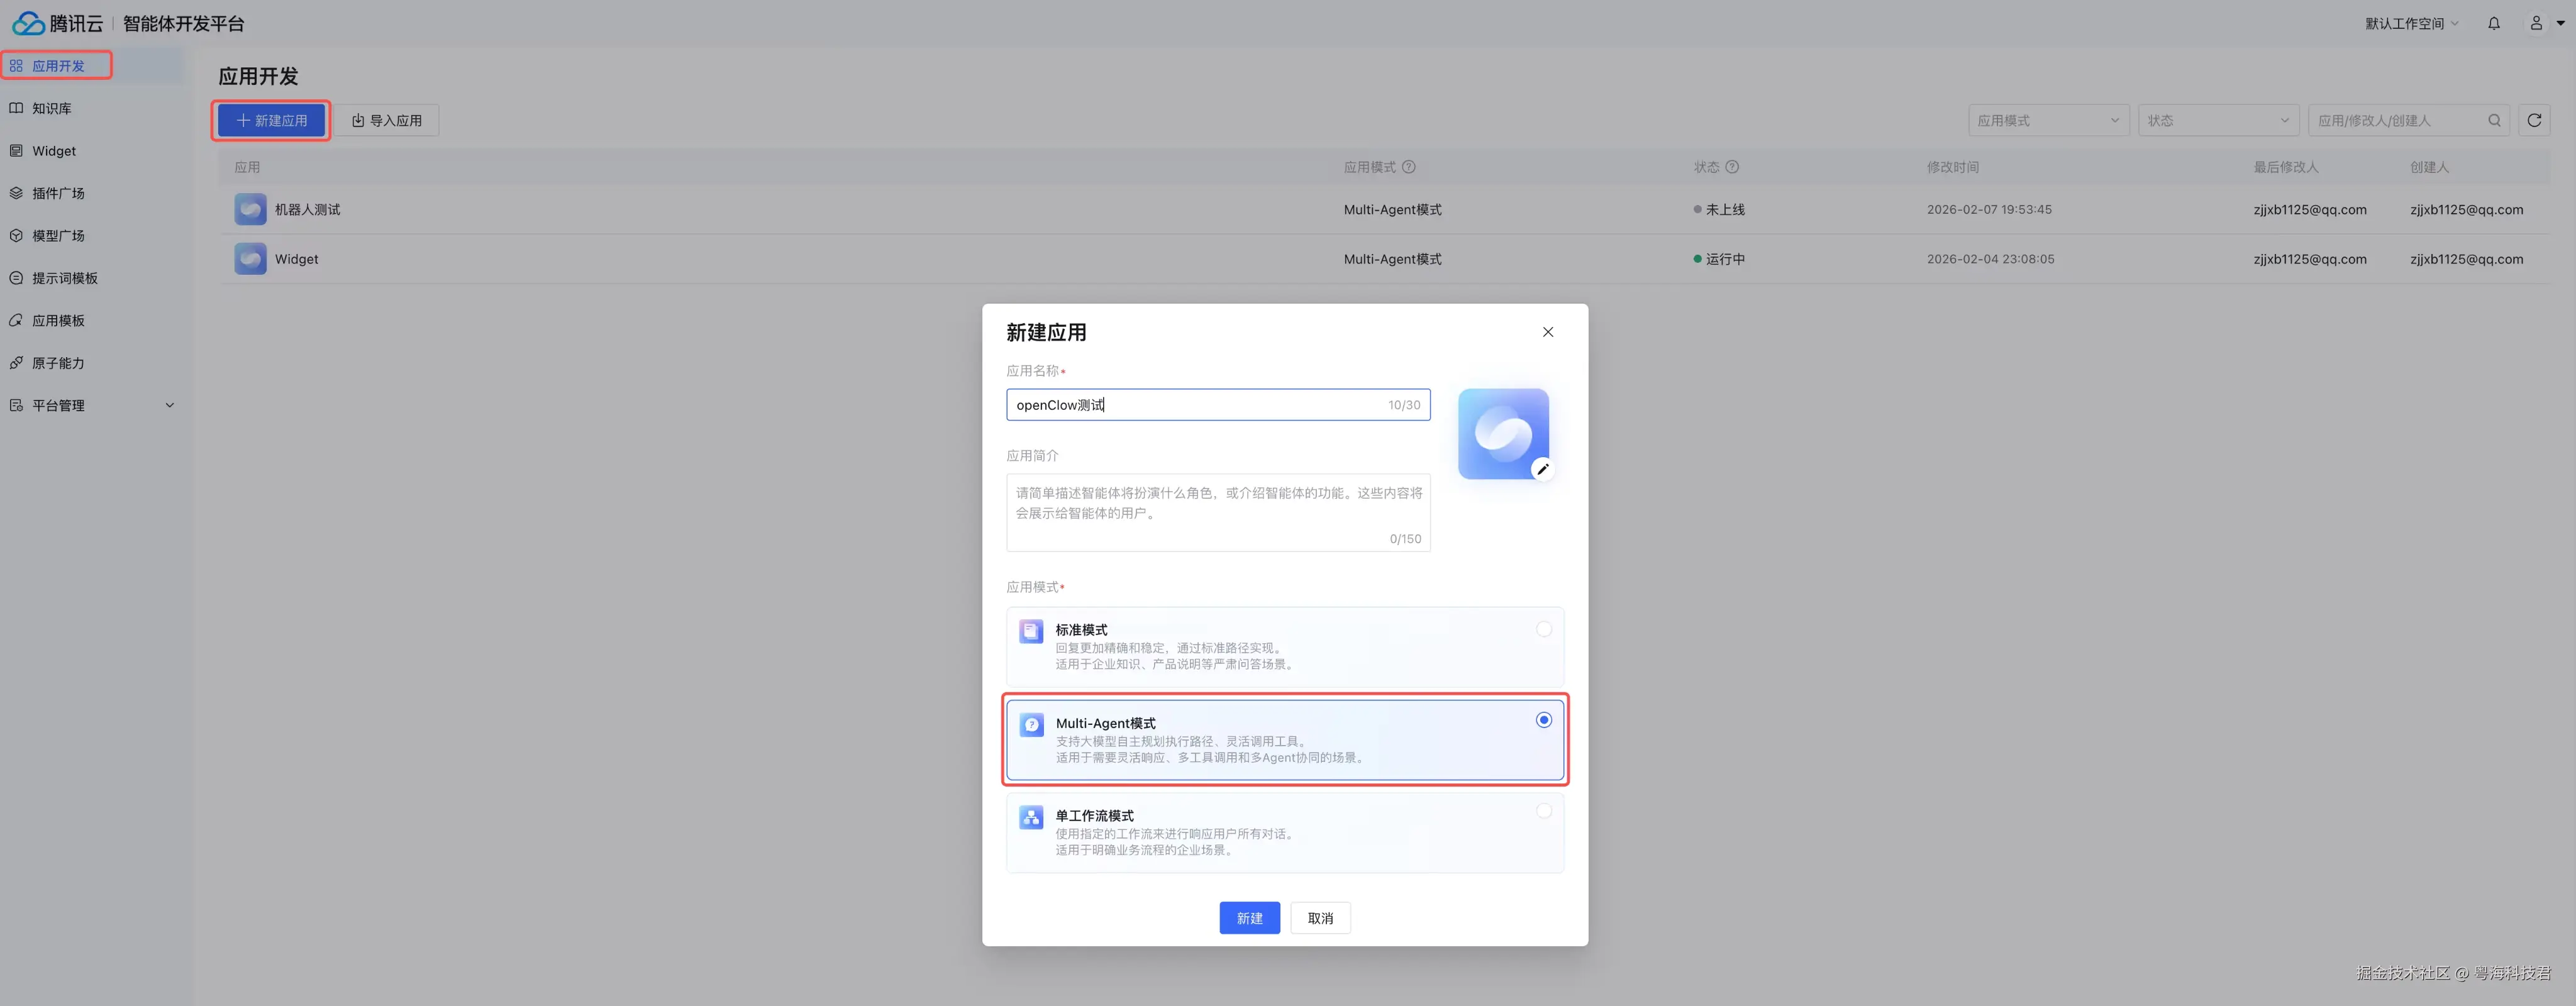Image resolution: width=2576 pixels, height=1006 pixels.
Task: Select the Multi-Agent模式 radio option
Action: click(x=1544, y=720)
